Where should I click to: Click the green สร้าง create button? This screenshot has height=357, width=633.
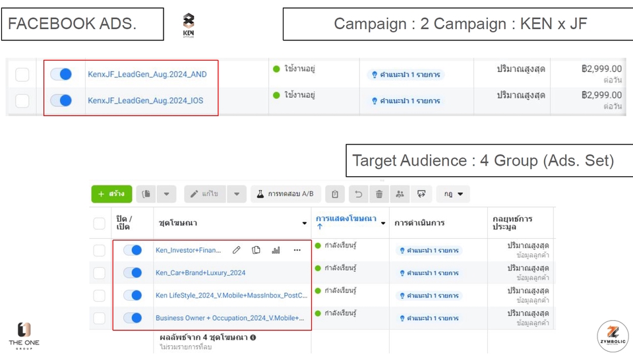(x=111, y=194)
